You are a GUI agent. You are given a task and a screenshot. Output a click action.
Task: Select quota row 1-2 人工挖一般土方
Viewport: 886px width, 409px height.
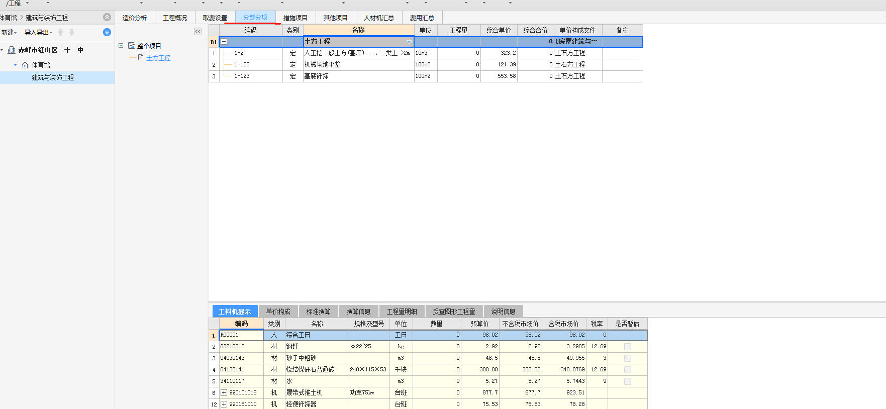(x=426, y=53)
